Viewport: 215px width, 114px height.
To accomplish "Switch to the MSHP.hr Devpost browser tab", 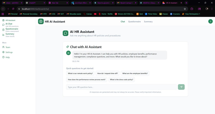I will 149,3.
